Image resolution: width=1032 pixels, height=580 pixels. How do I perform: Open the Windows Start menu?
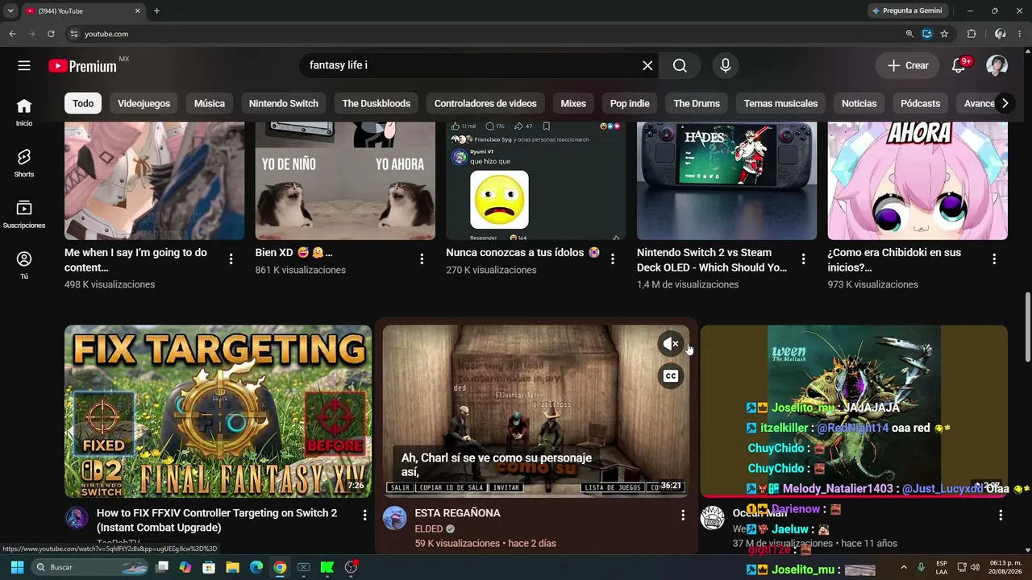(x=16, y=567)
